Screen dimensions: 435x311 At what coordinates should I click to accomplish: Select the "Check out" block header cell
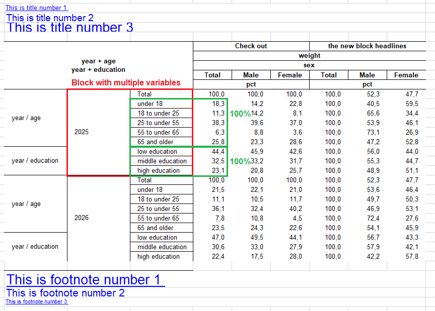[251, 46]
